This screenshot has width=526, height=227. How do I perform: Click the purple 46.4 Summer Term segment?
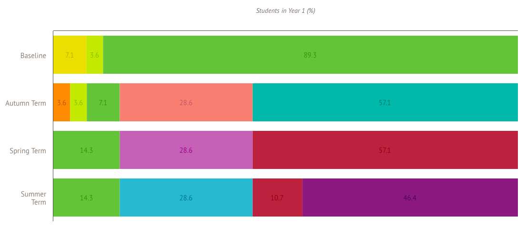[x=410, y=197]
